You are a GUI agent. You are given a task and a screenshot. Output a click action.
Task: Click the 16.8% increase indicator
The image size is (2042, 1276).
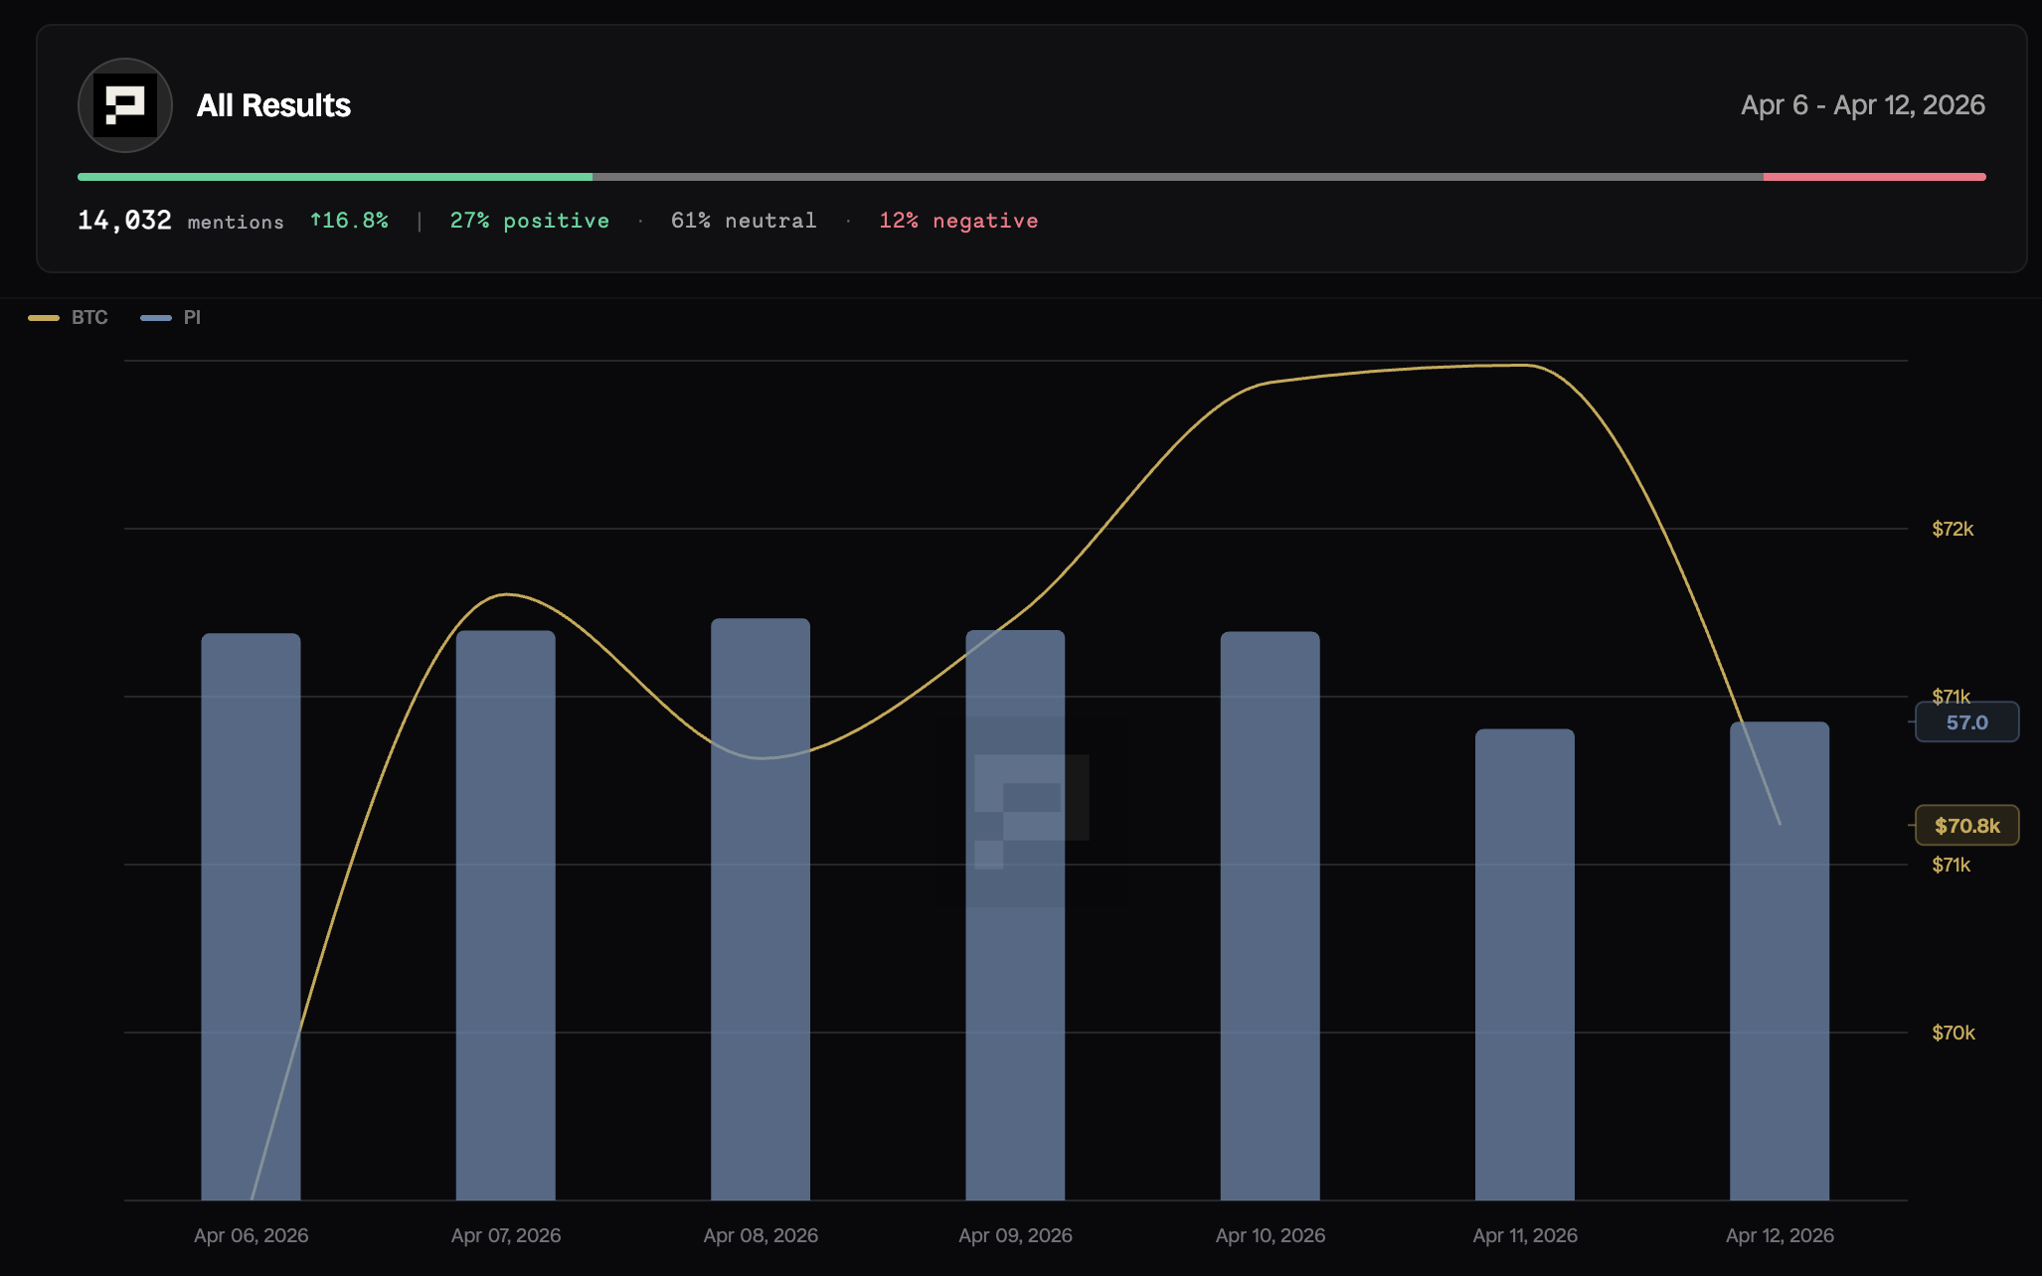pyautogui.click(x=349, y=221)
